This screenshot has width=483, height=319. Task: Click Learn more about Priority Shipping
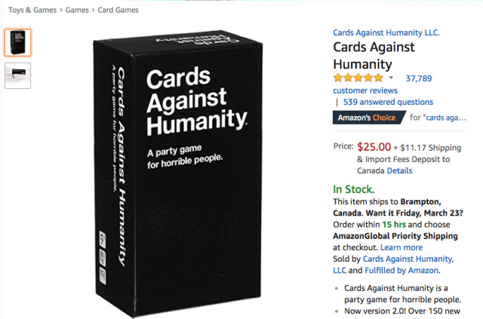pyautogui.click(x=401, y=247)
